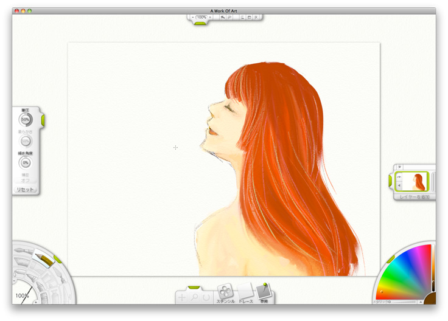Image resolution: width=448 pixels, height=321 pixels.
Task: Click the リセット reset button
Action: coord(25,190)
